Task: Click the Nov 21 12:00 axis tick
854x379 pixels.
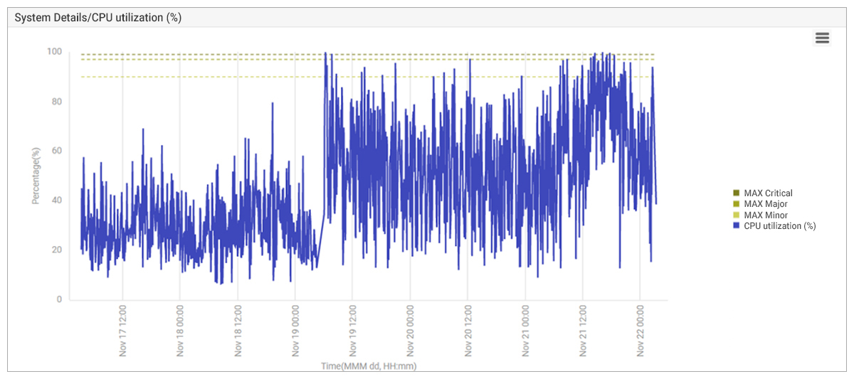Action: click(583, 331)
